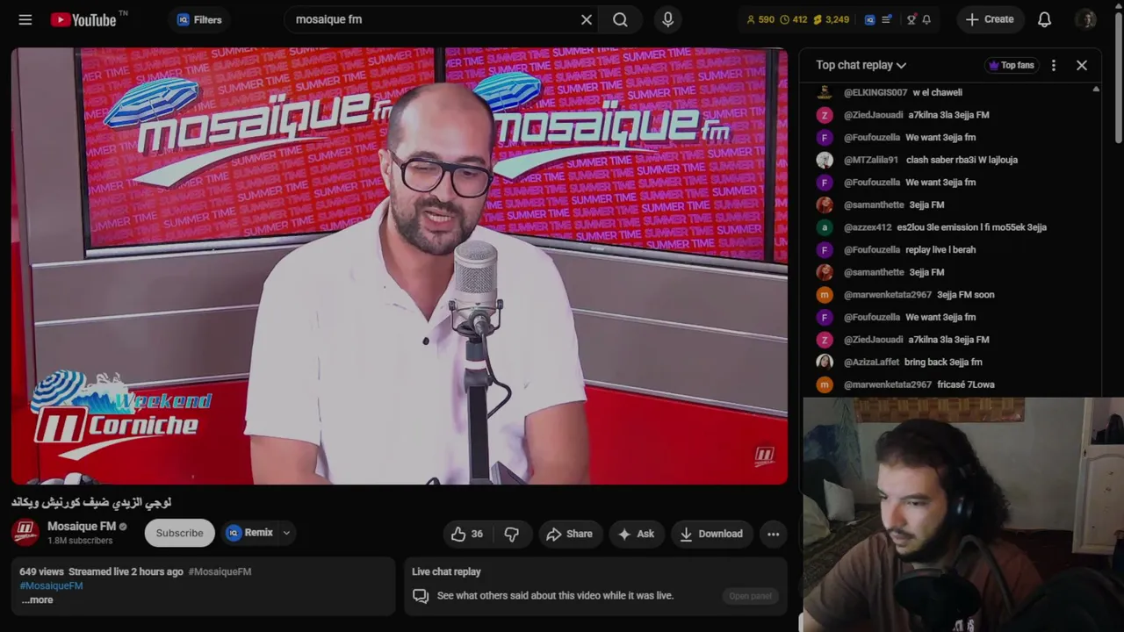Click the avatar of @MTZalila91 in chat

point(825,160)
